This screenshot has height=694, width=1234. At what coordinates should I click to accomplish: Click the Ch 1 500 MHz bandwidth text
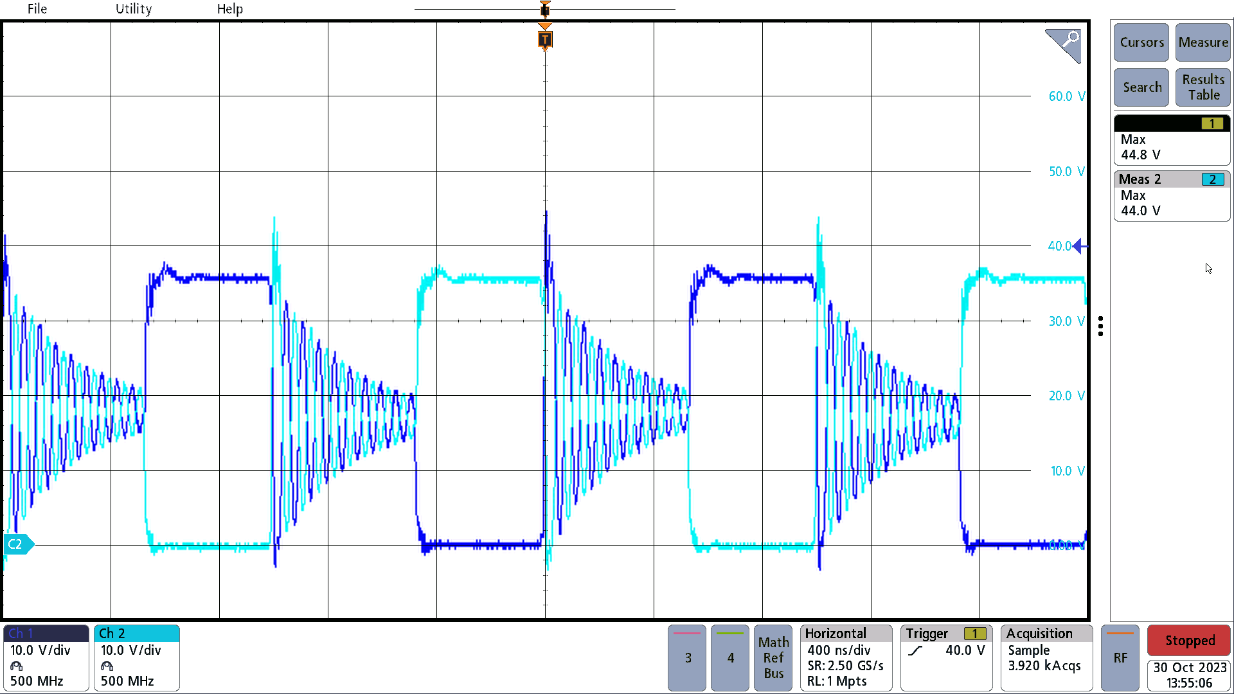point(37,681)
